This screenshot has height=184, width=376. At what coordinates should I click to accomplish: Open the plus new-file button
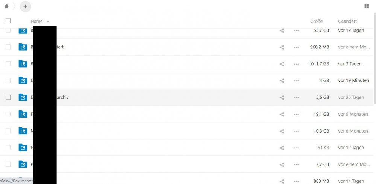coord(26,6)
